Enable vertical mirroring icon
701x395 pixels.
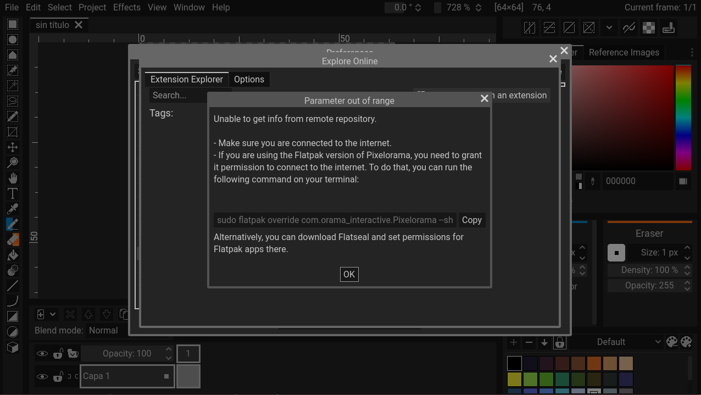[549, 27]
